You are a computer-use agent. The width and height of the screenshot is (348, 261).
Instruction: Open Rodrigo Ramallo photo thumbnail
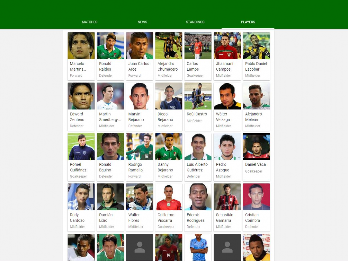coord(139,146)
